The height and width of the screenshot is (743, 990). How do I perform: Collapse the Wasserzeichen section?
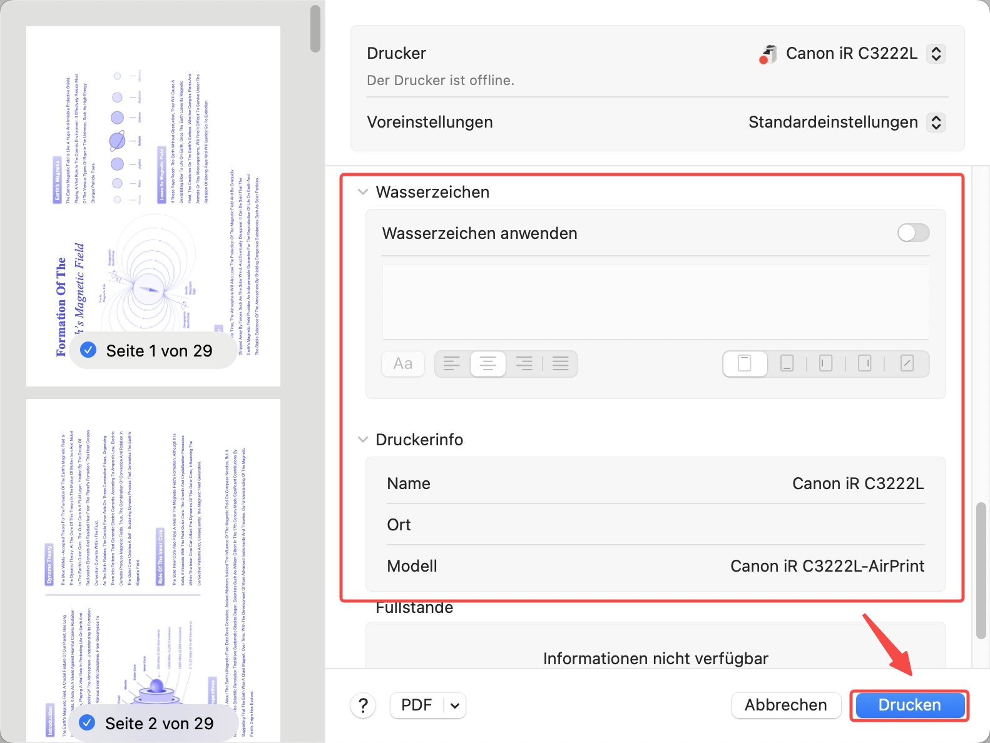click(362, 192)
